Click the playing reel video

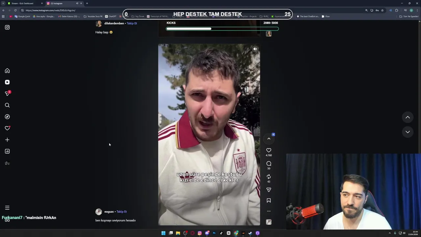[209, 135]
